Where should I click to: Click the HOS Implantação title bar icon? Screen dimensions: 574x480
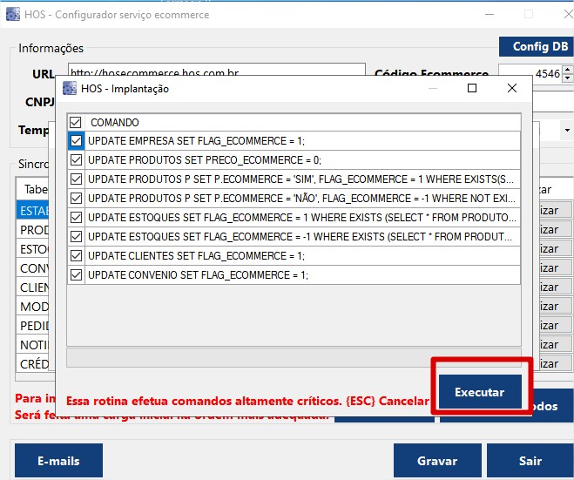69,88
